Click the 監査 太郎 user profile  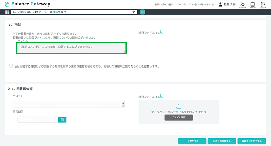tap(227, 5)
